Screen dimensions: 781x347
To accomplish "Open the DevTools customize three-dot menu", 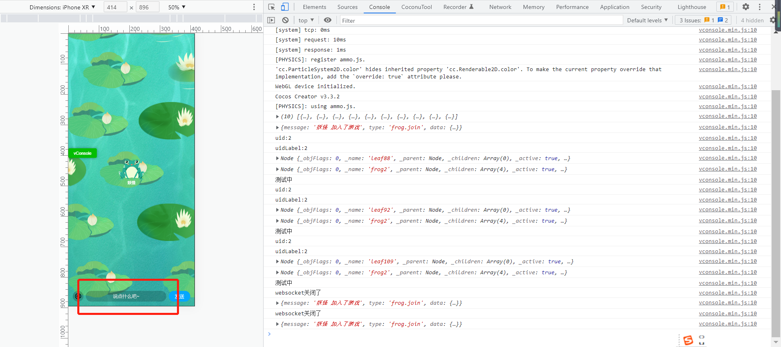I will 759,7.
